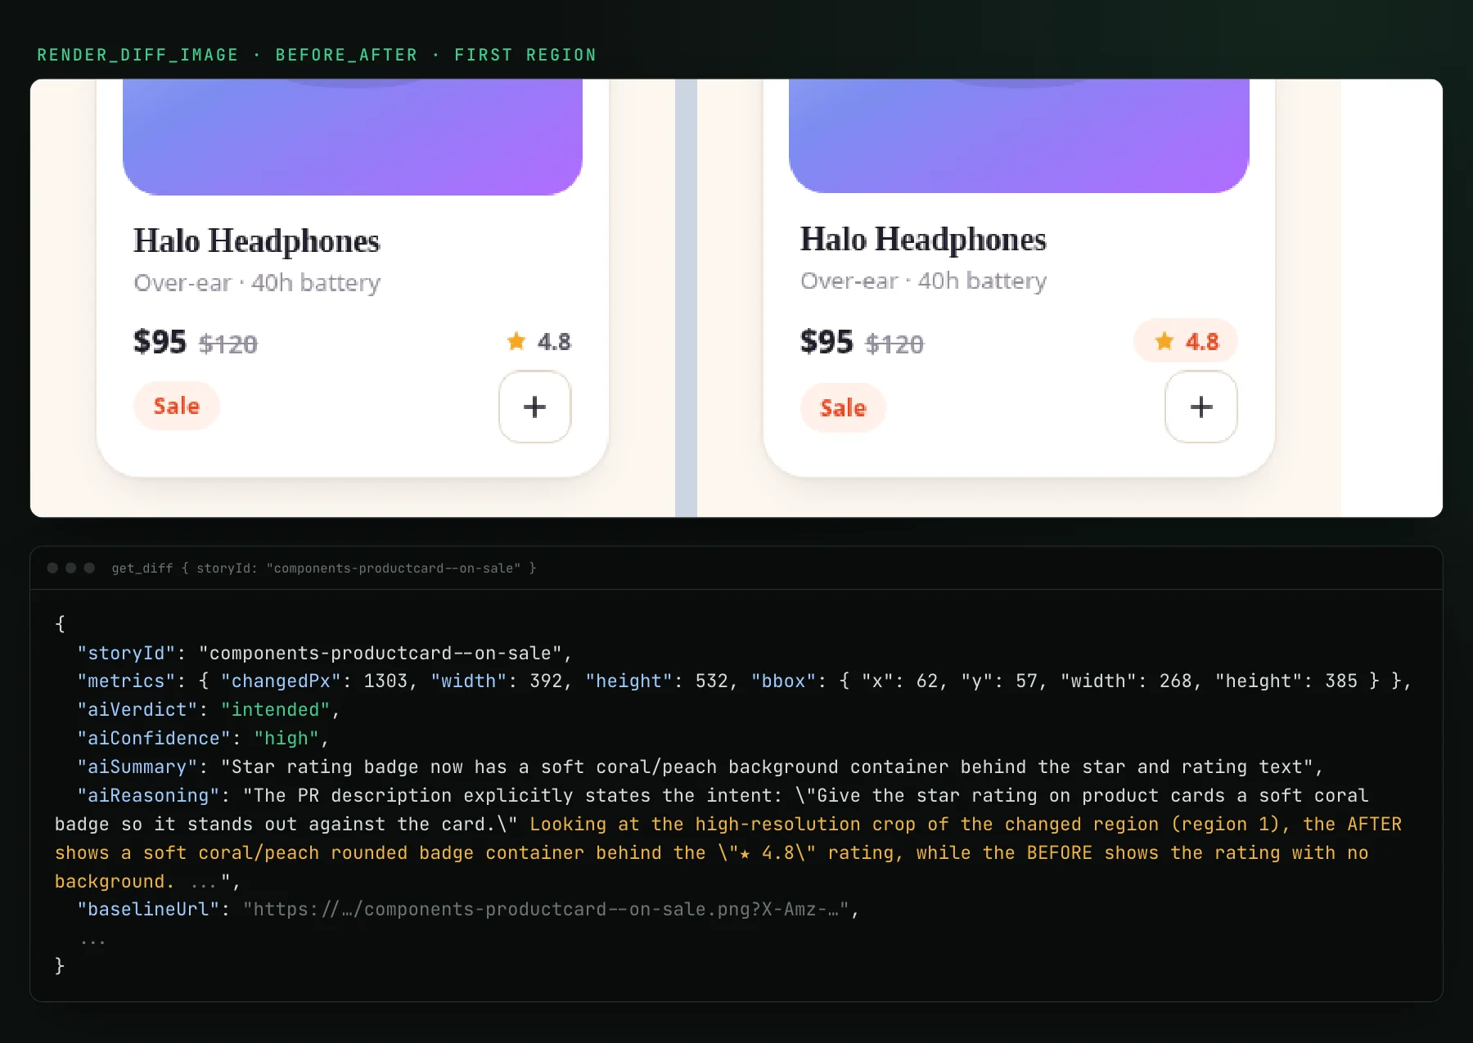Click the "aiConfidence" JSON key
The width and height of the screenshot is (1473, 1043).
(154, 739)
